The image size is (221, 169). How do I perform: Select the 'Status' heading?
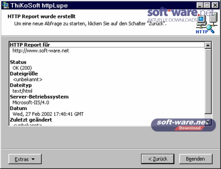coord(18,62)
